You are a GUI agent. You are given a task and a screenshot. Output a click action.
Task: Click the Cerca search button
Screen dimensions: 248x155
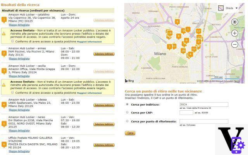tap(130, 133)
